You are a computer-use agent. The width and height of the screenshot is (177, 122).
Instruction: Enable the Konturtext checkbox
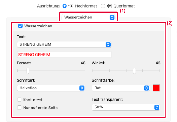(x=19, y=100)
